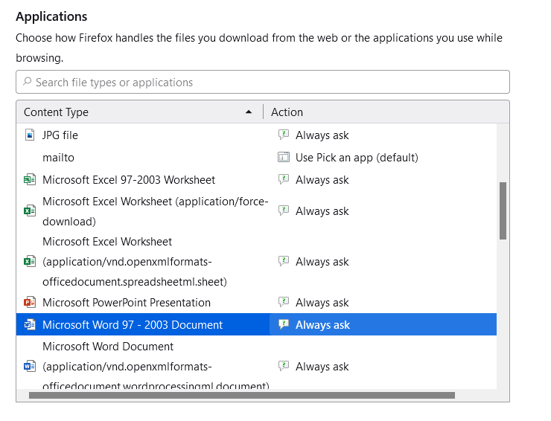Select Microsoft Excel 97-2003 Worksheet row
The image size is (551, 421).
[256, 180]
